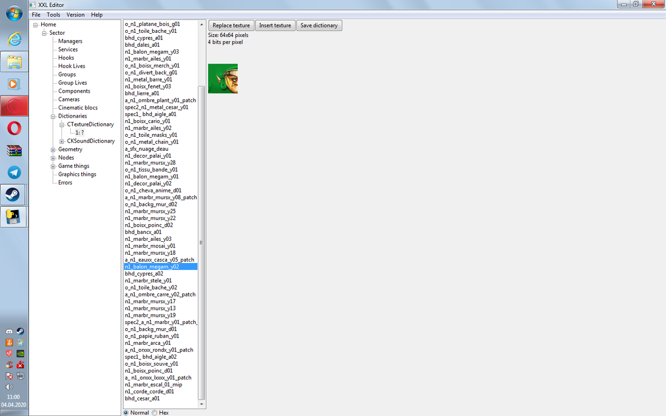666x416 pixels.
Task: Open Windows Explorer folder taskbar icon
Action: (14, 61)
